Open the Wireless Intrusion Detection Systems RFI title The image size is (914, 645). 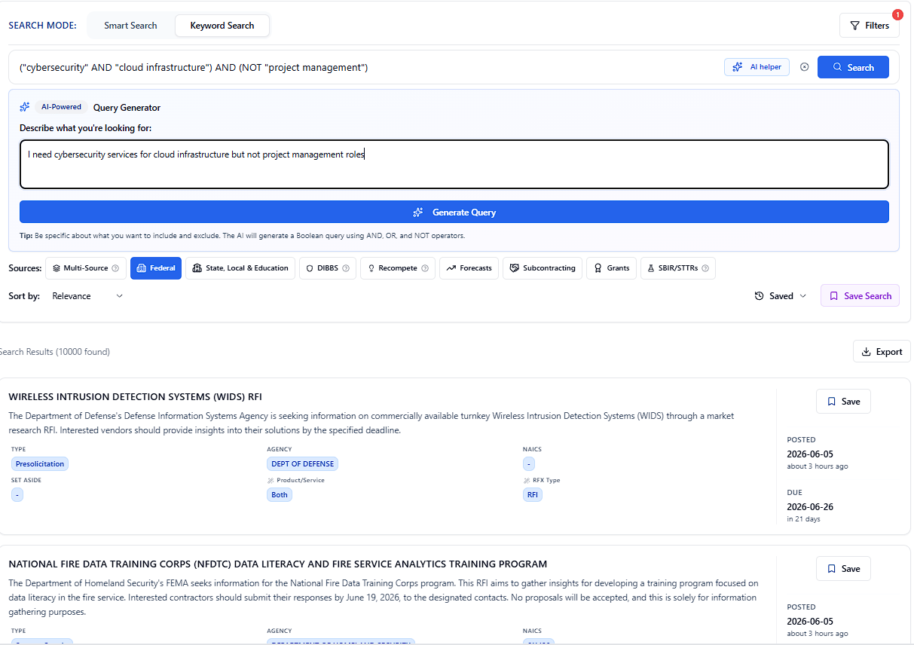tap(135, 397)
